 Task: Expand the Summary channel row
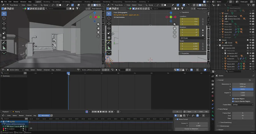pos(2,76)
